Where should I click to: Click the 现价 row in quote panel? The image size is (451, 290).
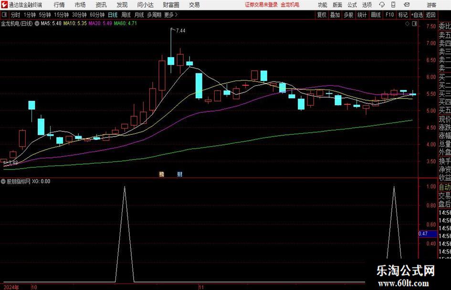[x=445, y=119]
